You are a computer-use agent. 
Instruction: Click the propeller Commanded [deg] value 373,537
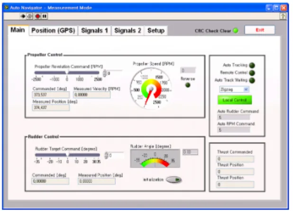51,95
